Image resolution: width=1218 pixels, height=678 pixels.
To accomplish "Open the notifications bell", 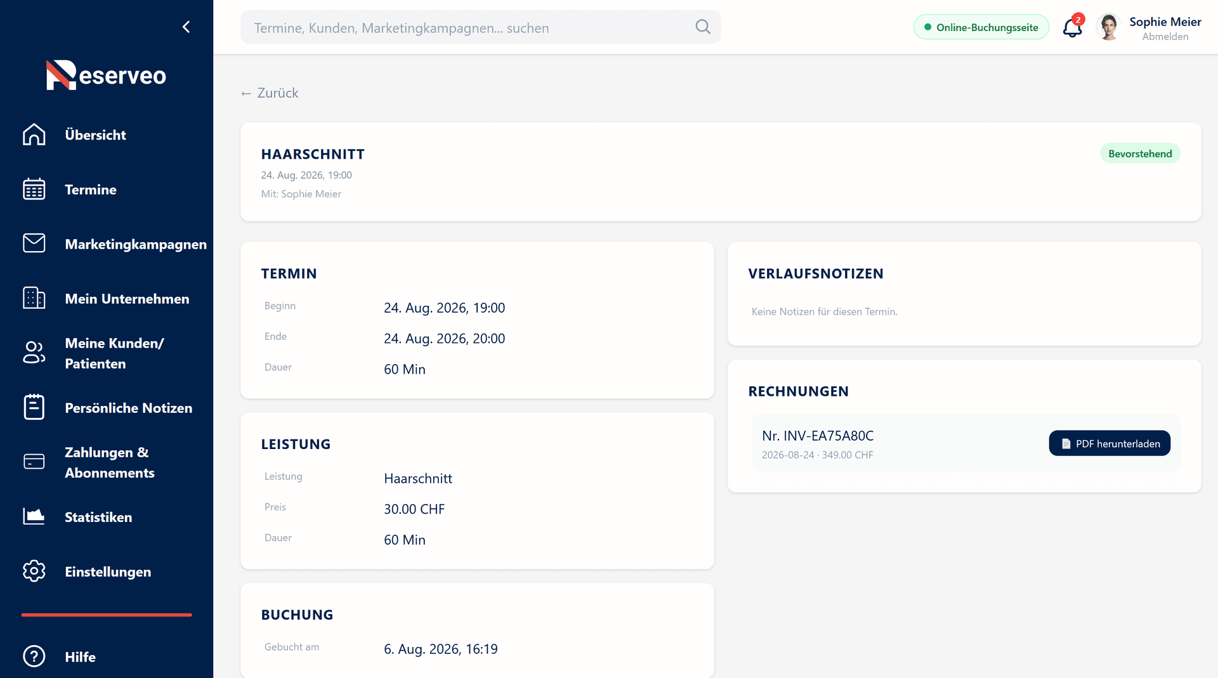I will [1073, 27].
